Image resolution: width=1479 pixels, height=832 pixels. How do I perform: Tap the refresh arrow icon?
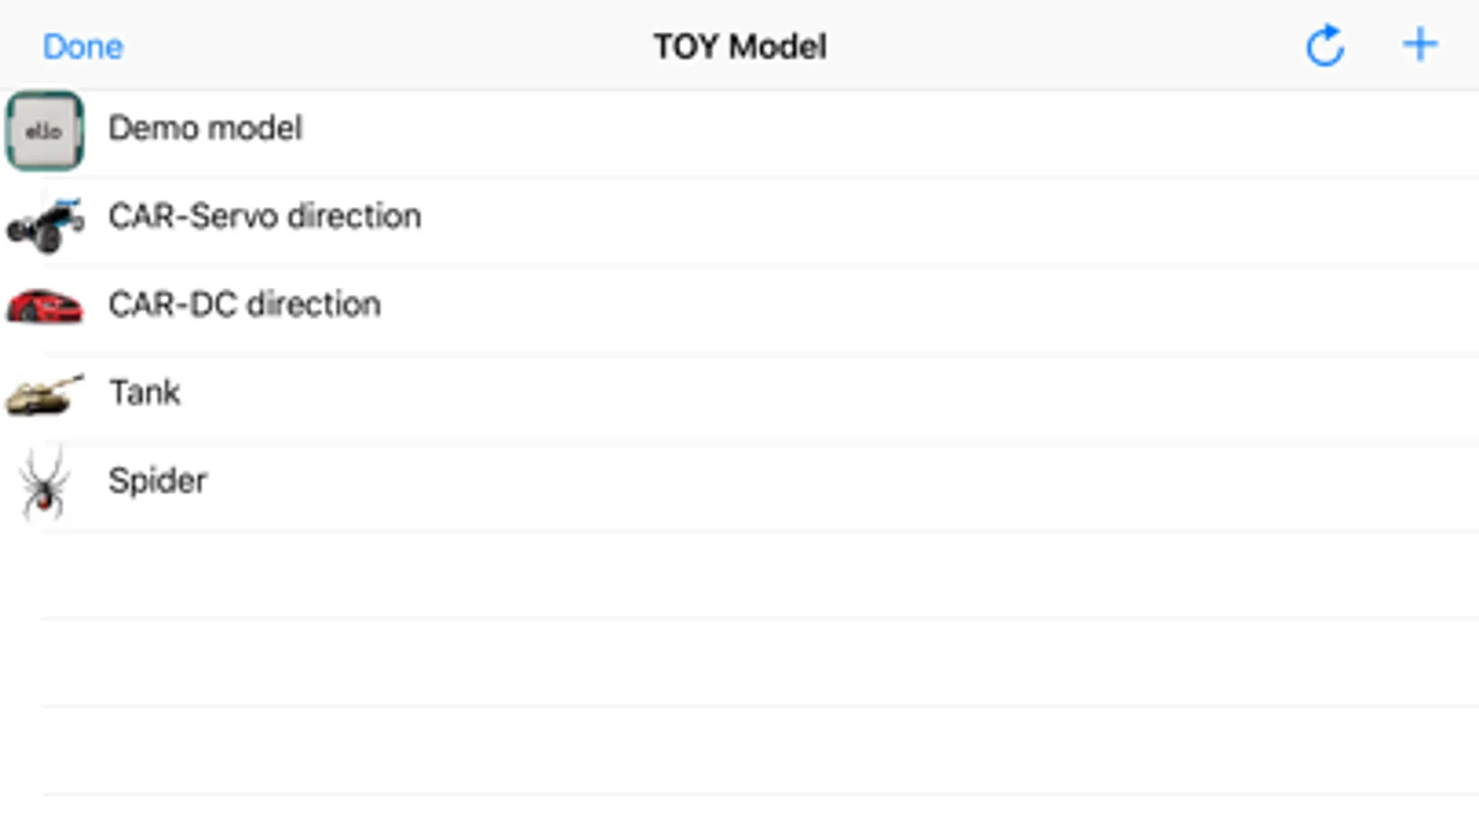click(x=1324, y=45)
